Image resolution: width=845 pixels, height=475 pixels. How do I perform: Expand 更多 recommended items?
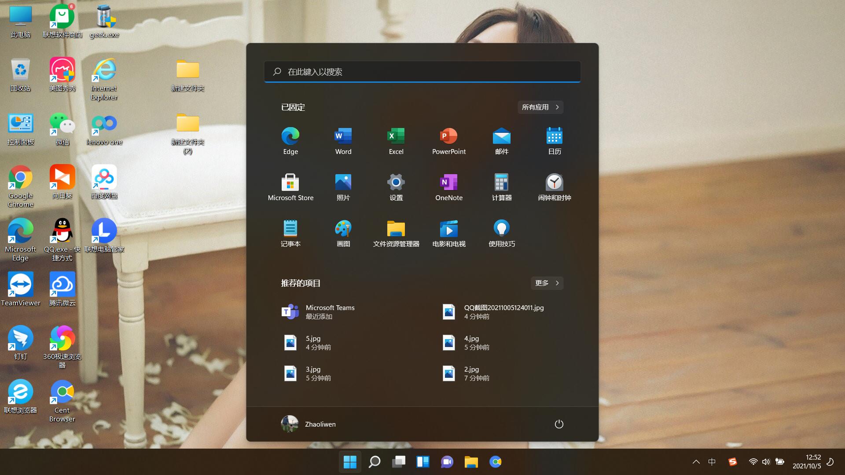[x=546, y=283]
